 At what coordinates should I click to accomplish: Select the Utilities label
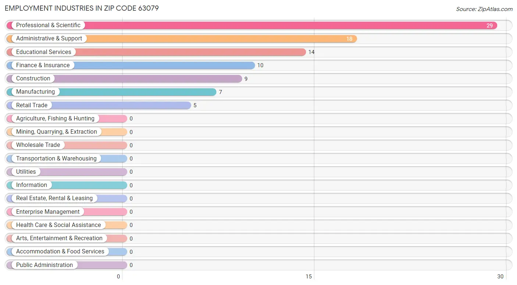coord(26,172)
